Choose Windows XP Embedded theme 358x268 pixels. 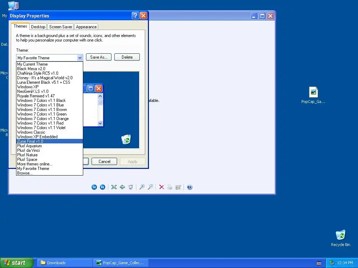pos(50,137)
